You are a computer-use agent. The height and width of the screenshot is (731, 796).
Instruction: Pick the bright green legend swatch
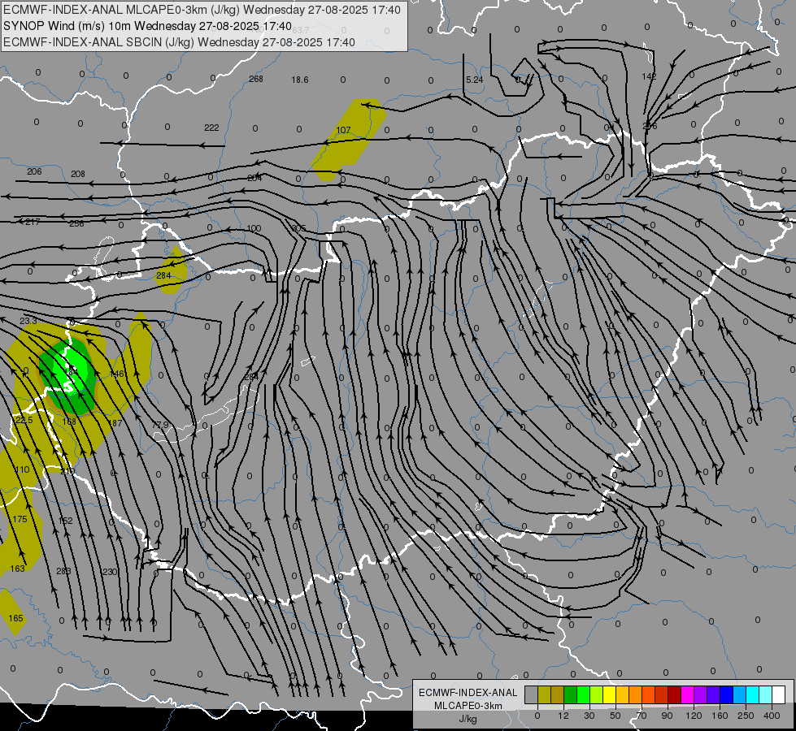click(x=583, y=694)
